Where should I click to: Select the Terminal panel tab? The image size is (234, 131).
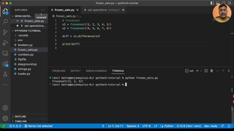point(118,71)
